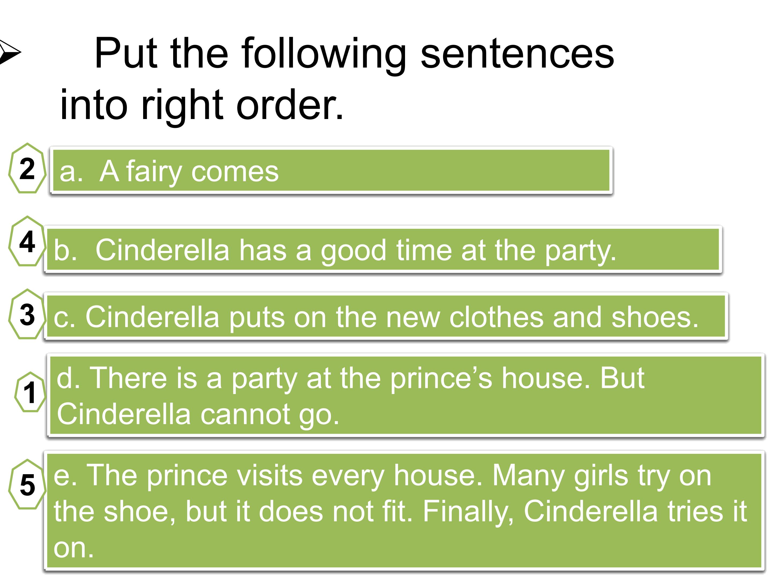Select the hexagon badge numbered 1
Image resolution: width=772 pixels, height=579 pixels.
(x=30, y=392)
